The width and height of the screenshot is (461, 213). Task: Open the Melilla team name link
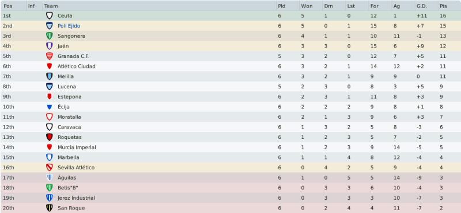click(66, 76)
